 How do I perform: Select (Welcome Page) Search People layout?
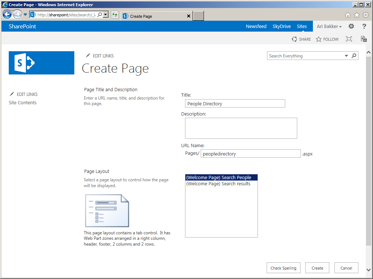click(221, 177)
